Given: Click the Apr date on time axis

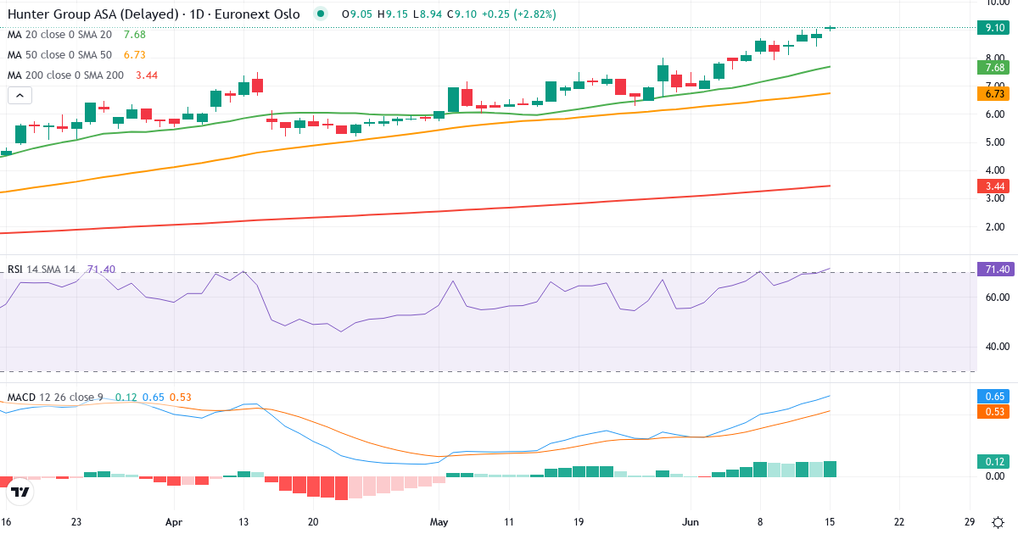Looking at the screenshot, I should point(174,522).
